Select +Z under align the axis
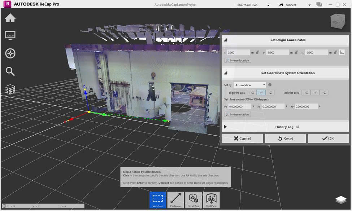Screen dimensions: 352x211 pos(270,93)
